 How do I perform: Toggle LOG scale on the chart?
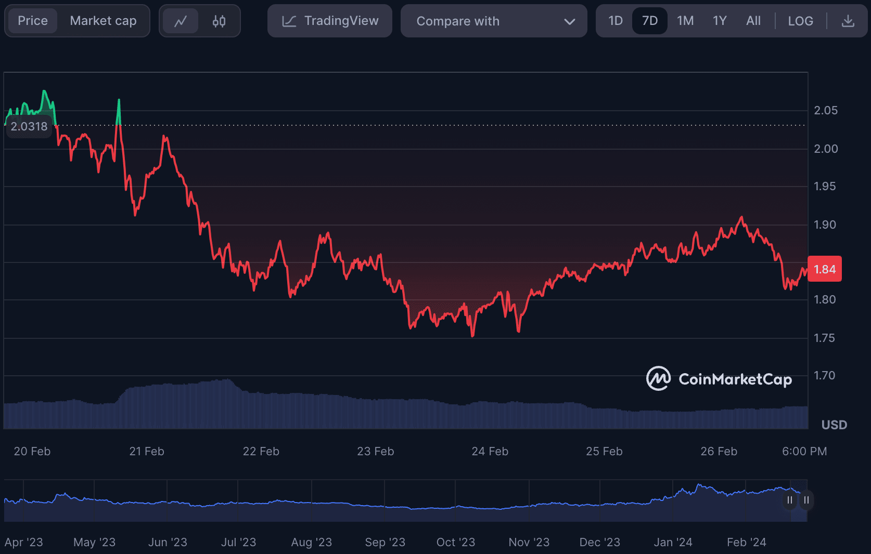tap(800, 21)
